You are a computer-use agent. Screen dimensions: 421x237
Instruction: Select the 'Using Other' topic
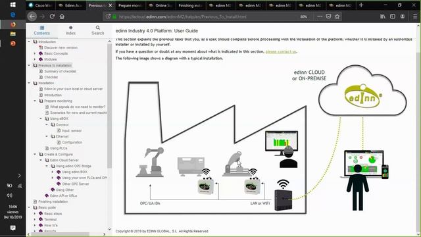[64, 190]
